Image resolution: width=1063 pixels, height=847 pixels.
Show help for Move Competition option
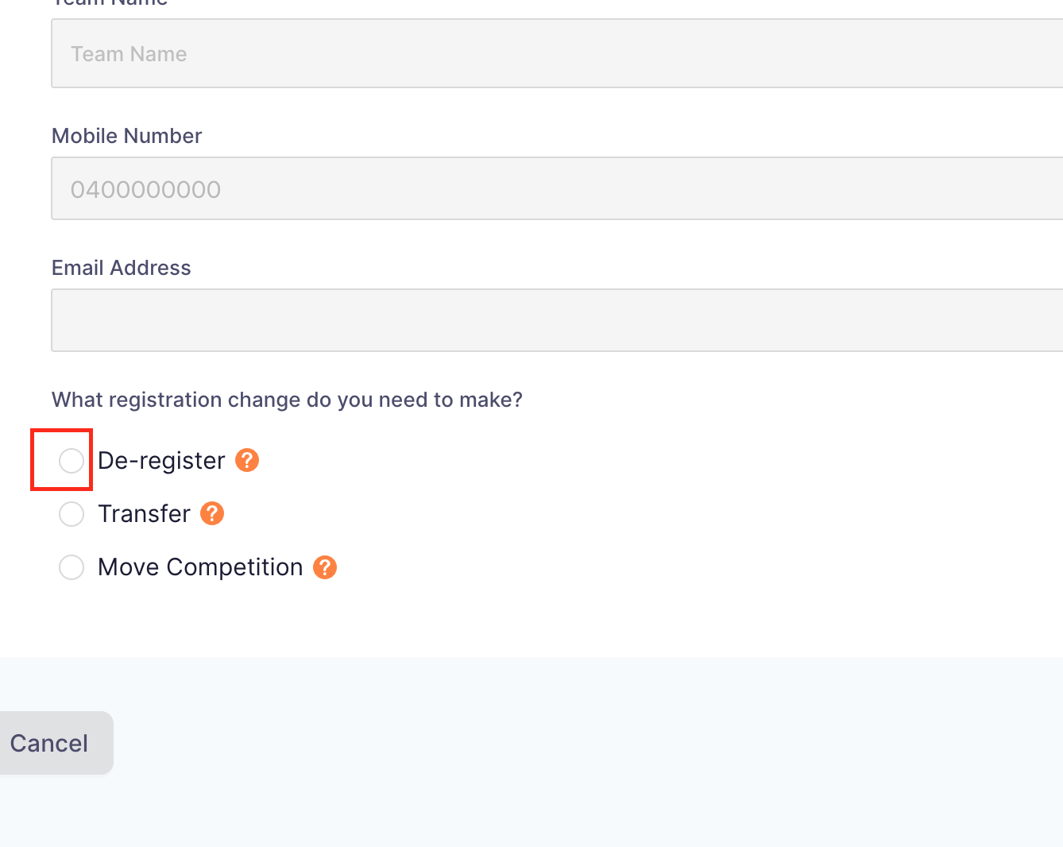[x=325, y=567]
